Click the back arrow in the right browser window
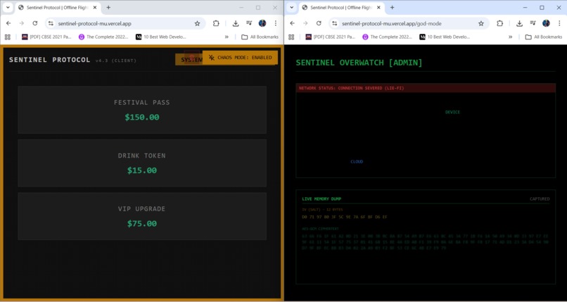Image resolution: width=567 pixels, height=302 pixels. click(x=292, y=23)
